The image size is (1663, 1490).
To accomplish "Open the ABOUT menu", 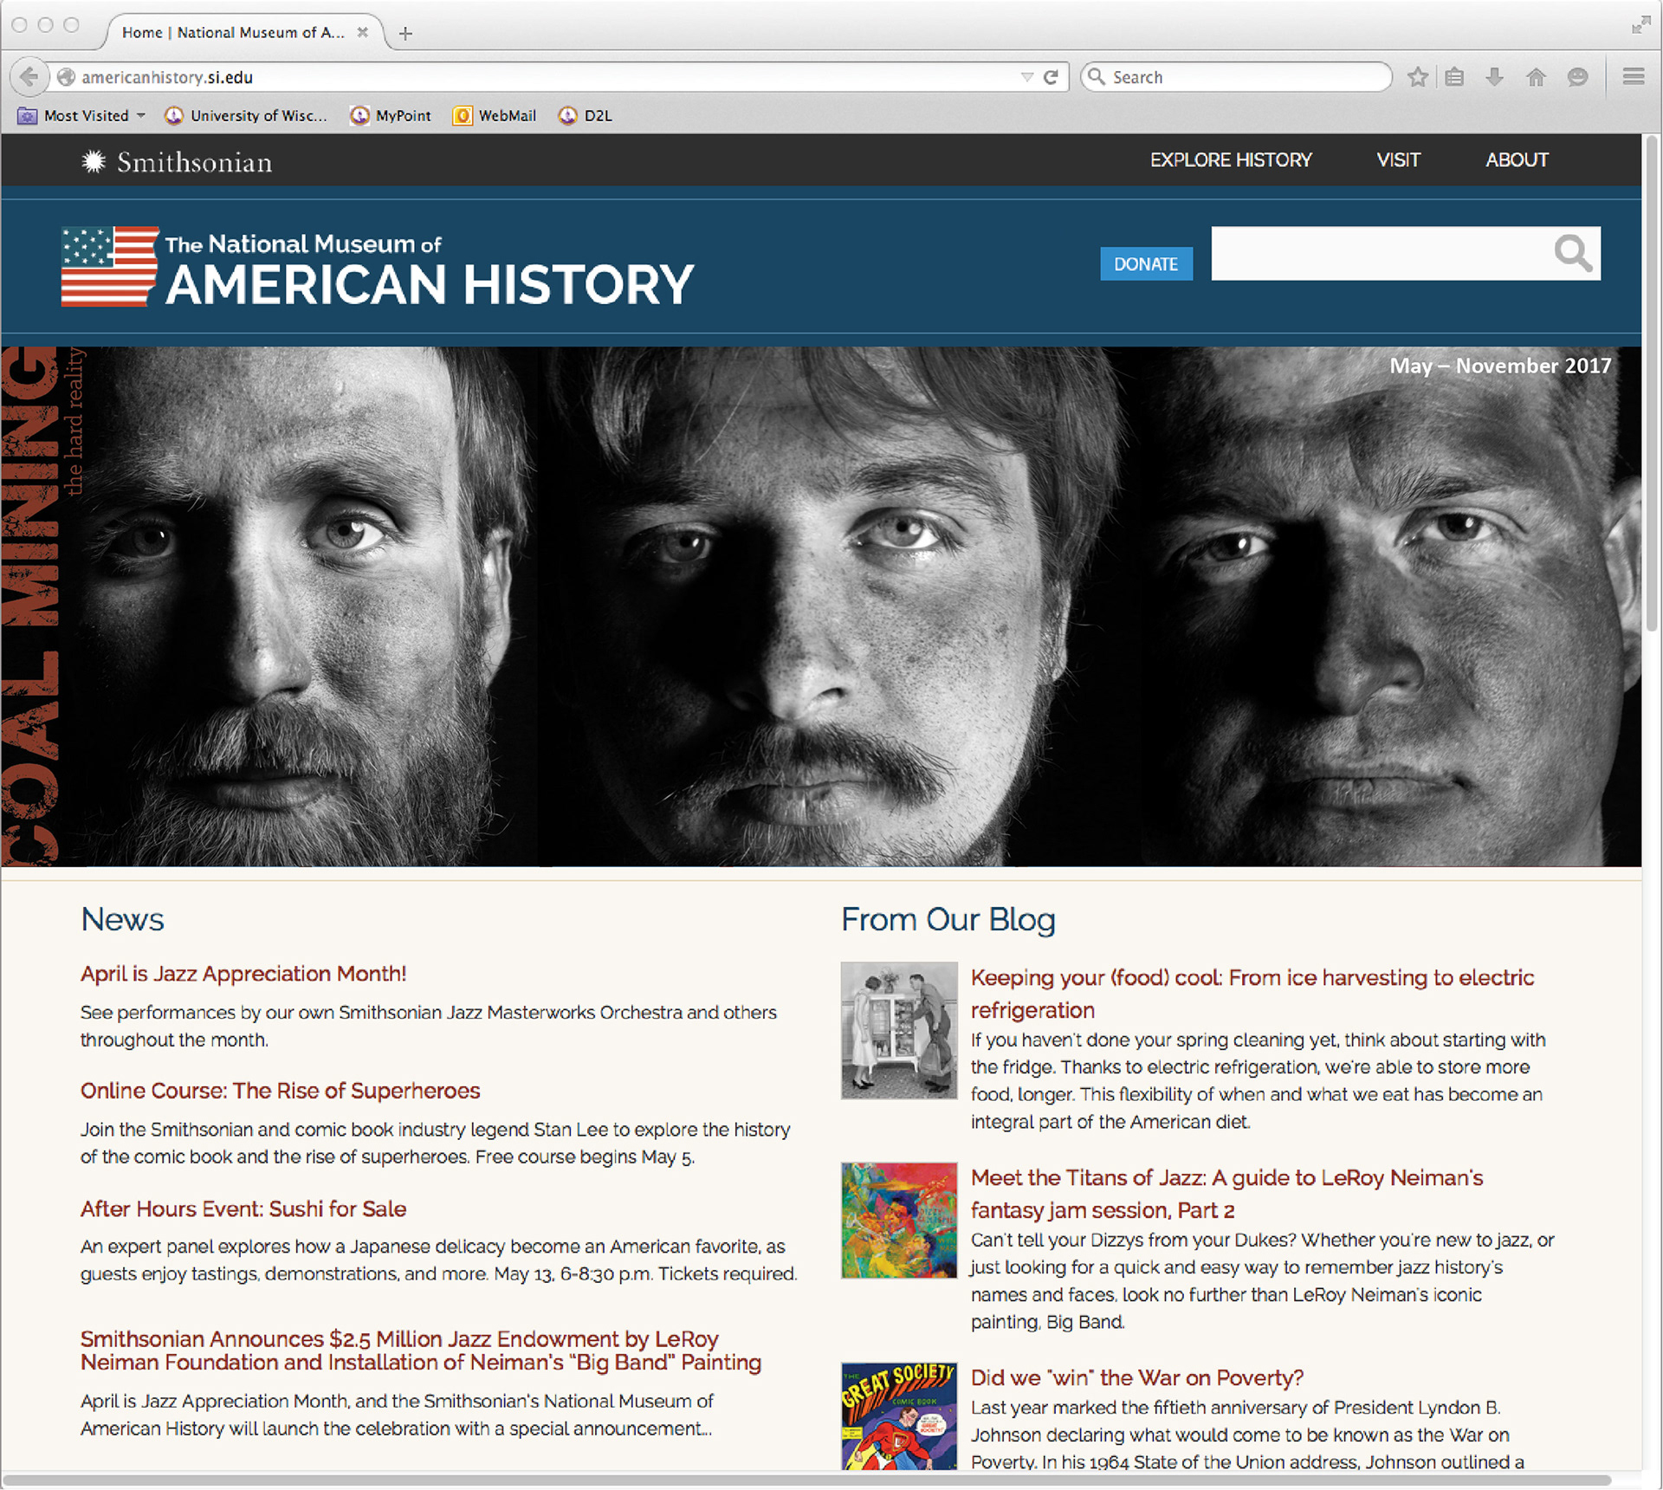I will coord(1517,160).
